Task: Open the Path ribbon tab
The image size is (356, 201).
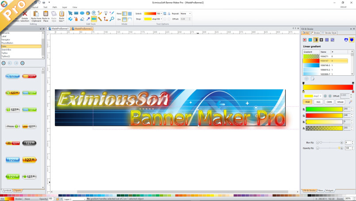Action: [x=55, y=7]
